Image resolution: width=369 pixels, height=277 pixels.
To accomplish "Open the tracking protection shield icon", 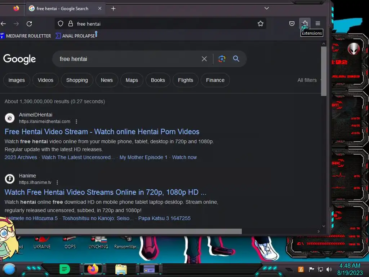I will 61,23.
